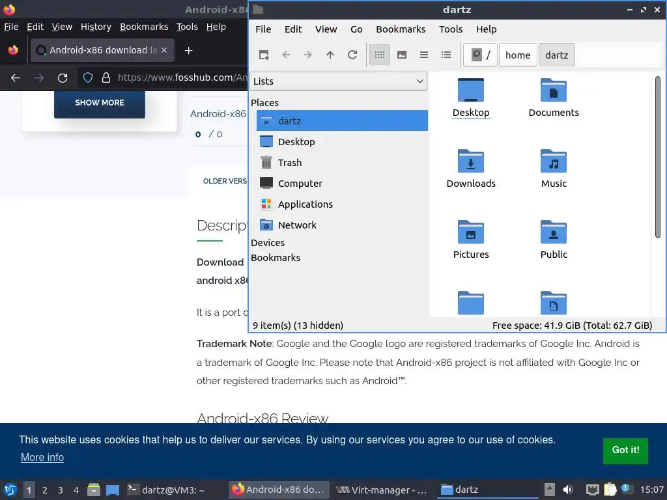Select the Desktop folder icon
667x500 pixels.
[x=471, y=98]
